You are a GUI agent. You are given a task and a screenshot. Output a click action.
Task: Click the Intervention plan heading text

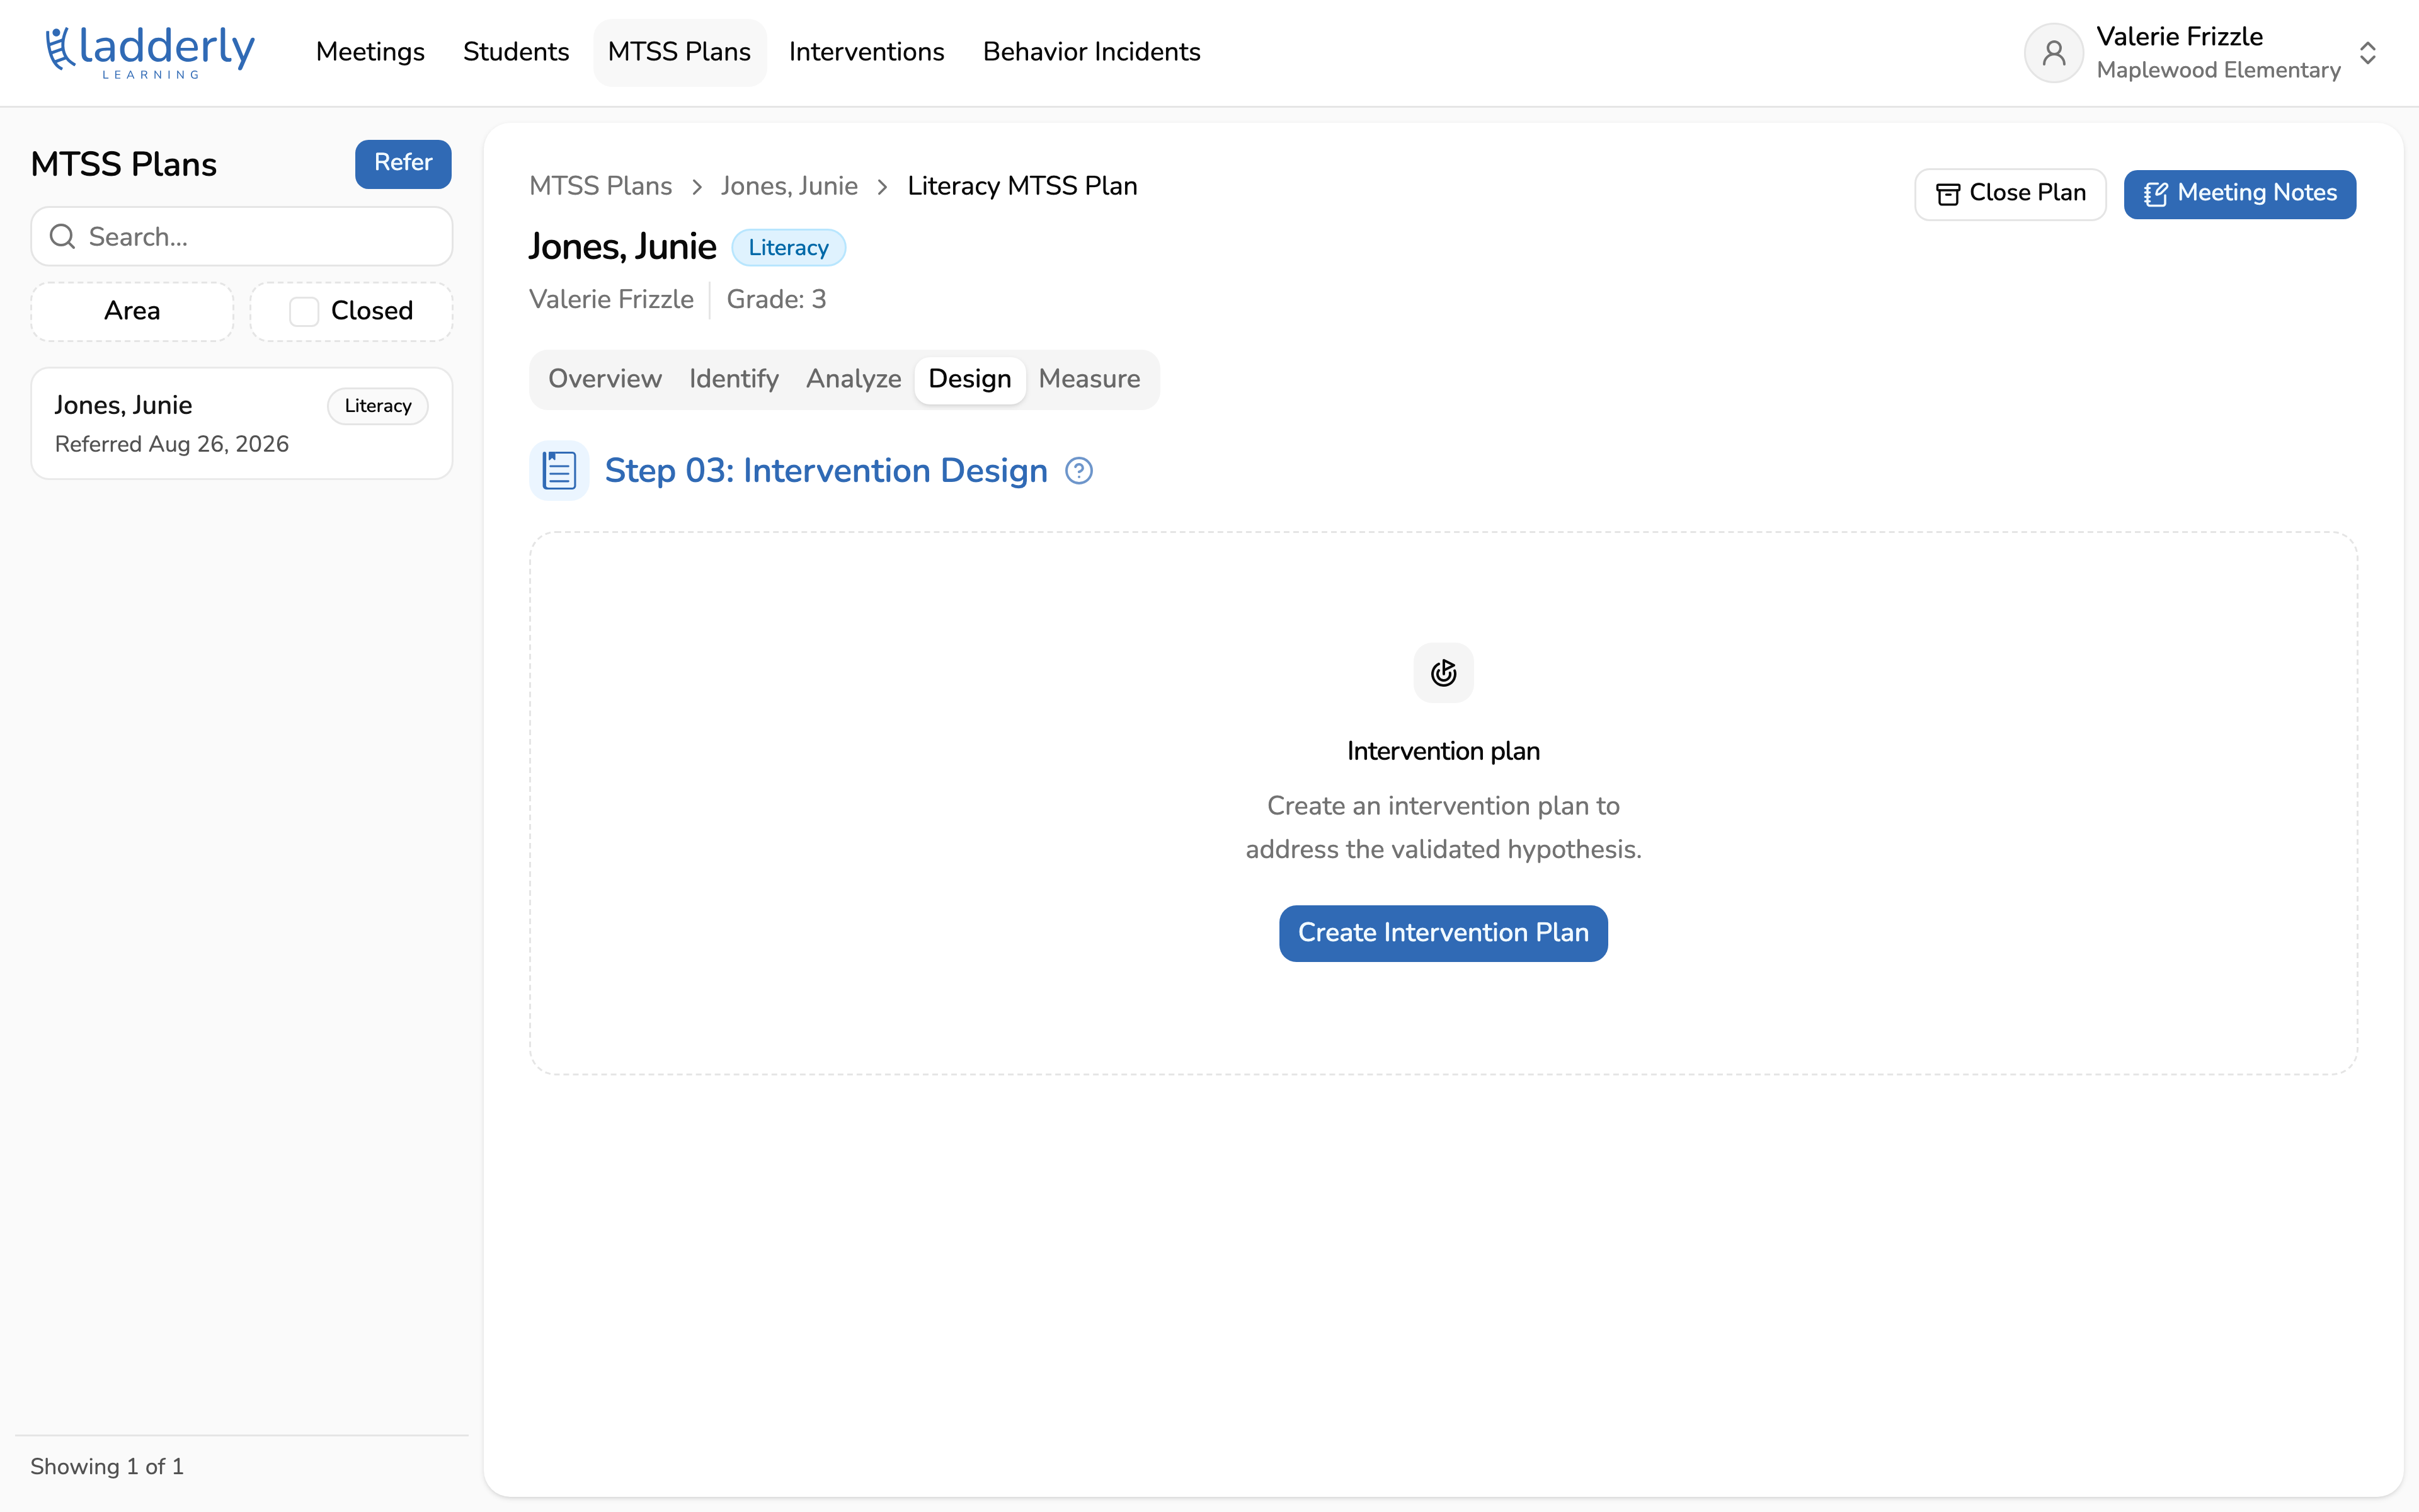[1443, 751]
